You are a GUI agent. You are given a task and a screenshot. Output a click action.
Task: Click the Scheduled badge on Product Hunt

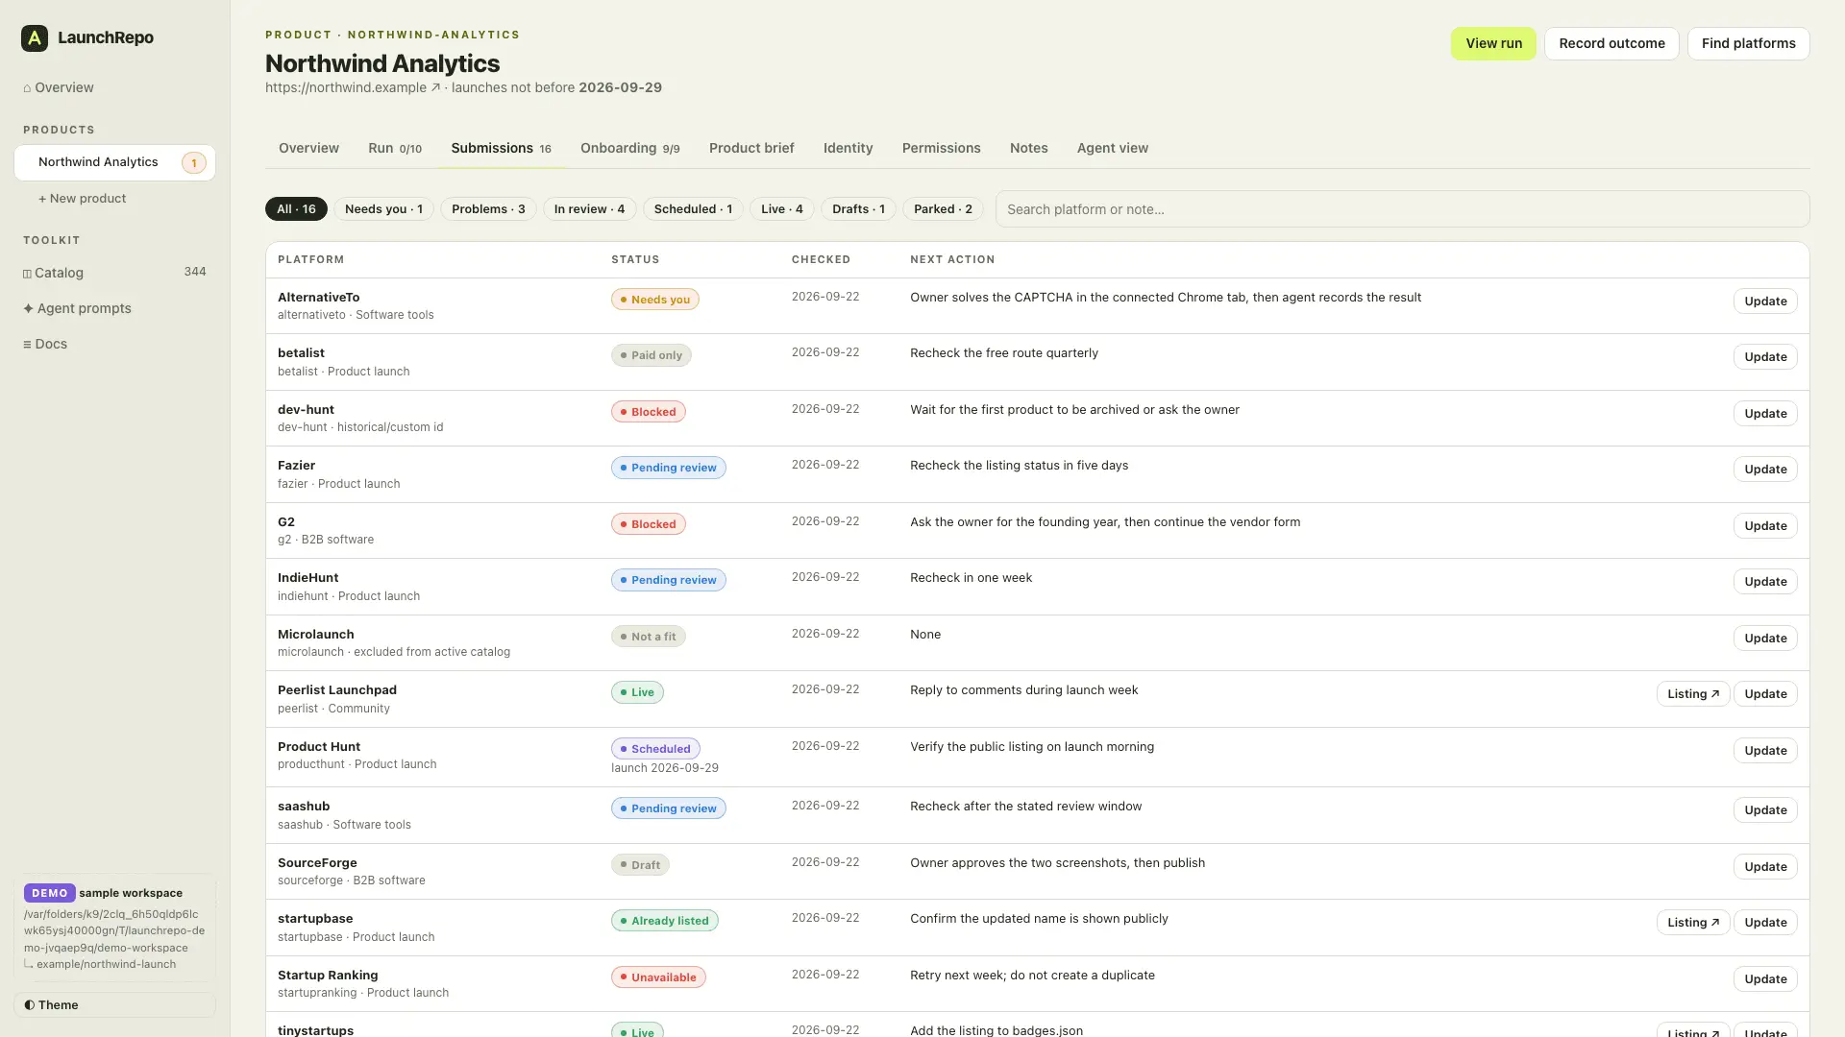pyautogui.click(x=655, y=749)
